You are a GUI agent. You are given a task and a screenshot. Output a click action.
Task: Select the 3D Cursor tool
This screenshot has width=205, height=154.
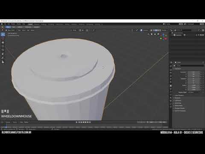coord(3,38)
